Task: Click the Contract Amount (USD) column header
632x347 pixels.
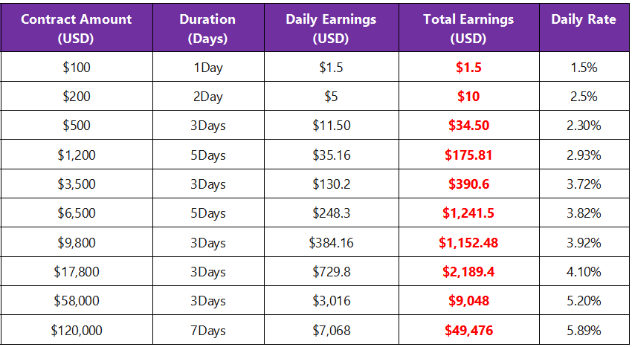Action: click(77, 28)
